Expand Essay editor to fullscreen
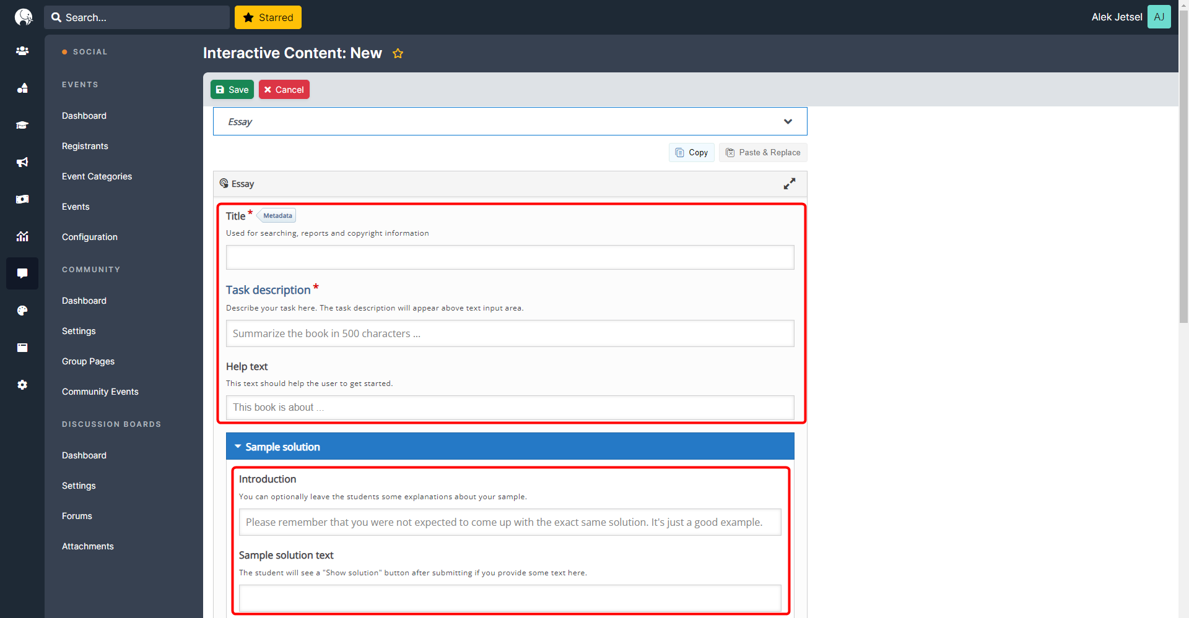This screenshot has width=1189, height=618. coord(789,184)
